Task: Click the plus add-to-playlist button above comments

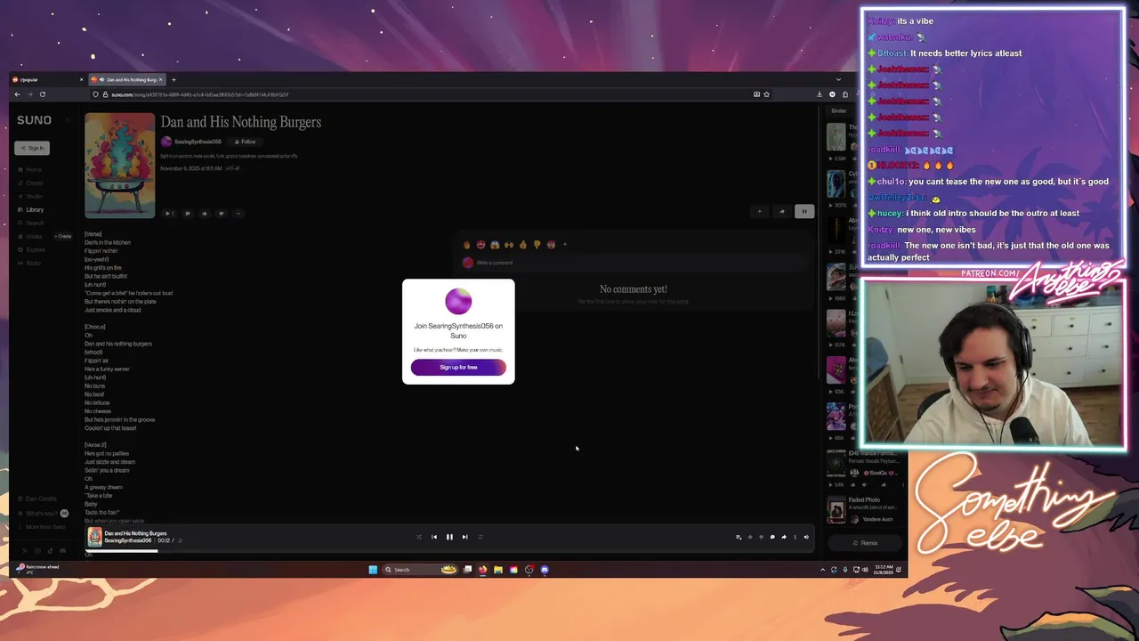Action: (759, 211)
